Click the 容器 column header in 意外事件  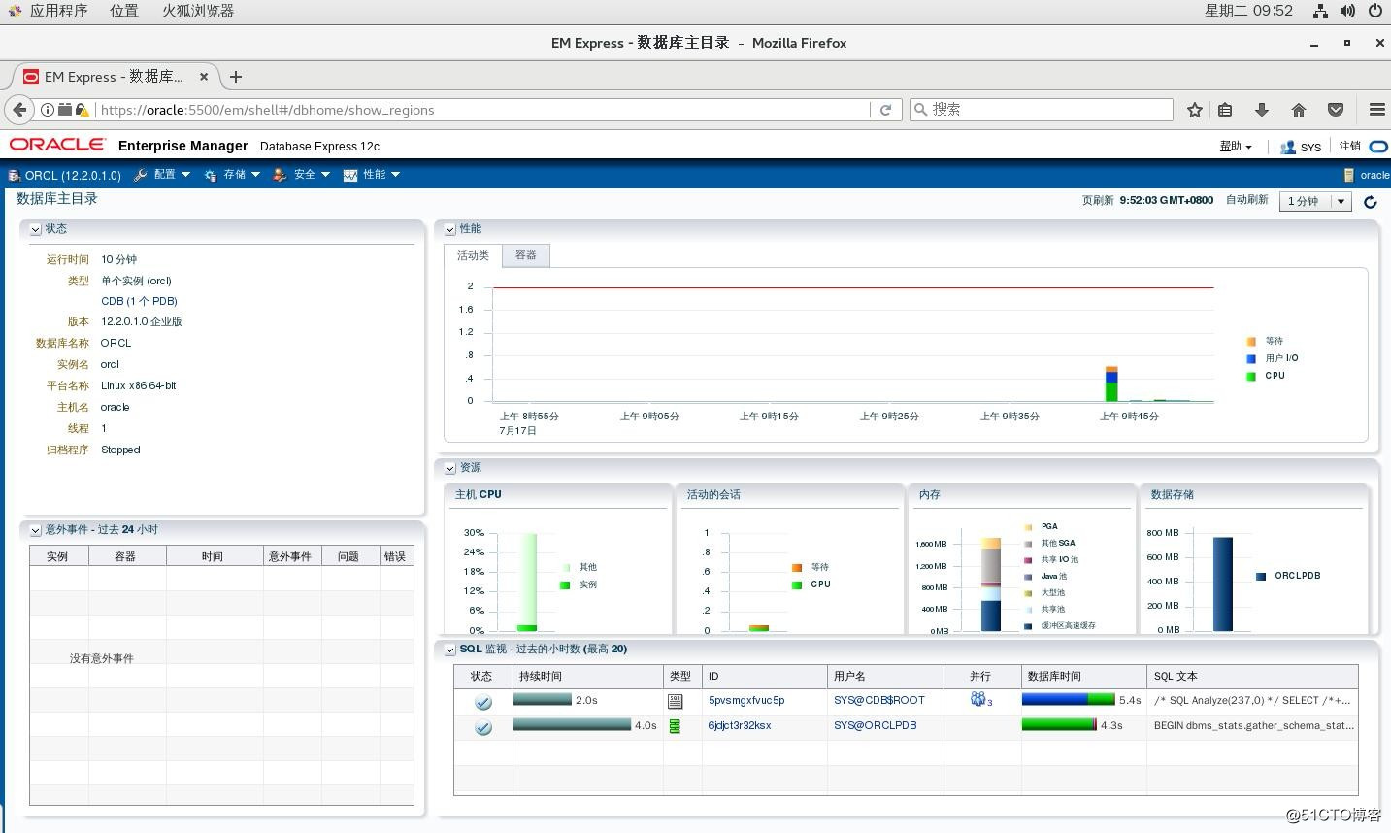pyautogui.click(x=127, y=556)
